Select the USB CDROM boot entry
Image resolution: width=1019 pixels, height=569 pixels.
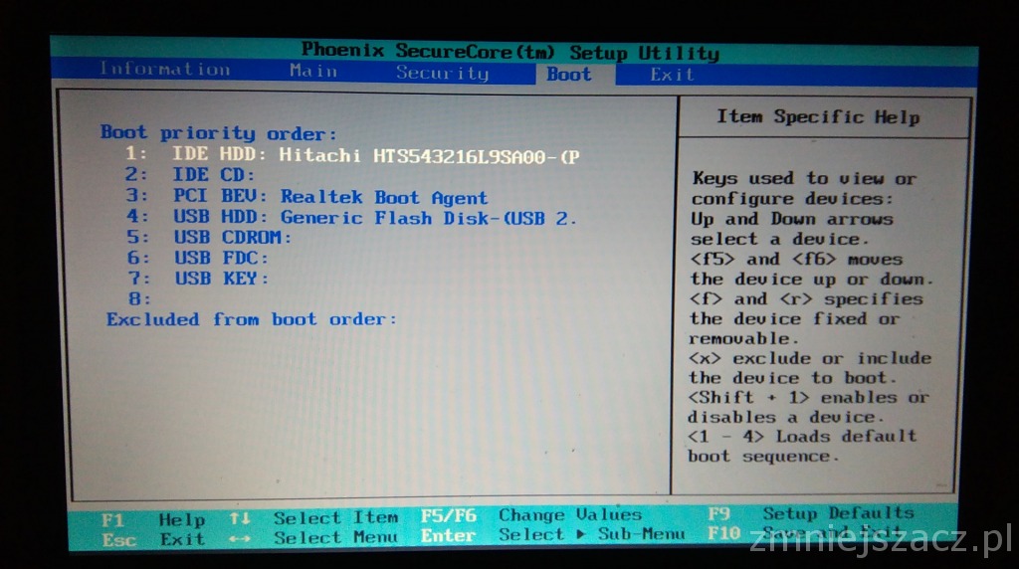tap(209, 237)
